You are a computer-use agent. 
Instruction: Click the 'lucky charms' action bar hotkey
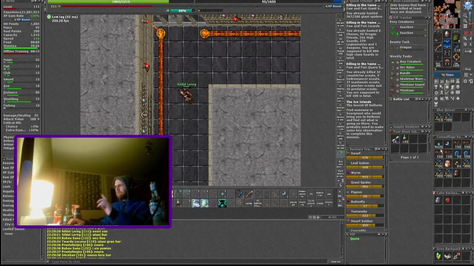tap(311, 203)
